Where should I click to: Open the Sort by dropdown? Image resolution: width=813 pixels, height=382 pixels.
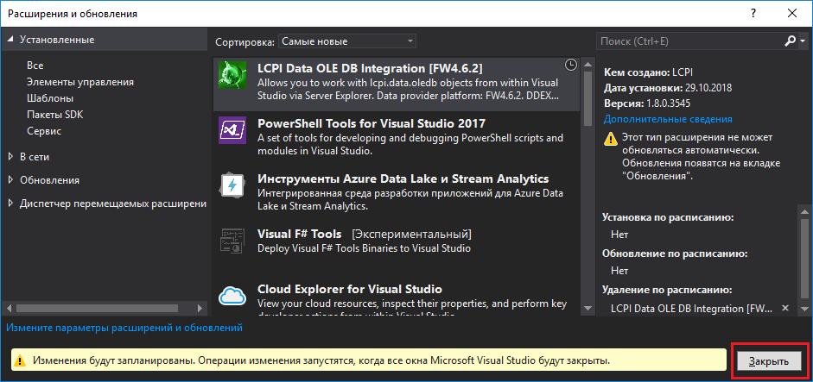(x=346, y=41)
